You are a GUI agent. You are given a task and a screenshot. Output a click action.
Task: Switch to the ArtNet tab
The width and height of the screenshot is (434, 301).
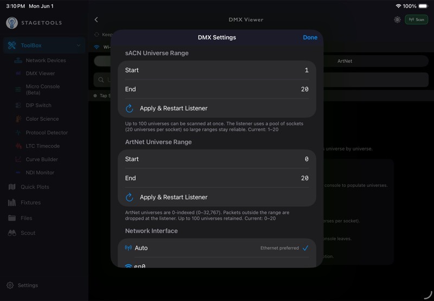[x=344, y=61]
